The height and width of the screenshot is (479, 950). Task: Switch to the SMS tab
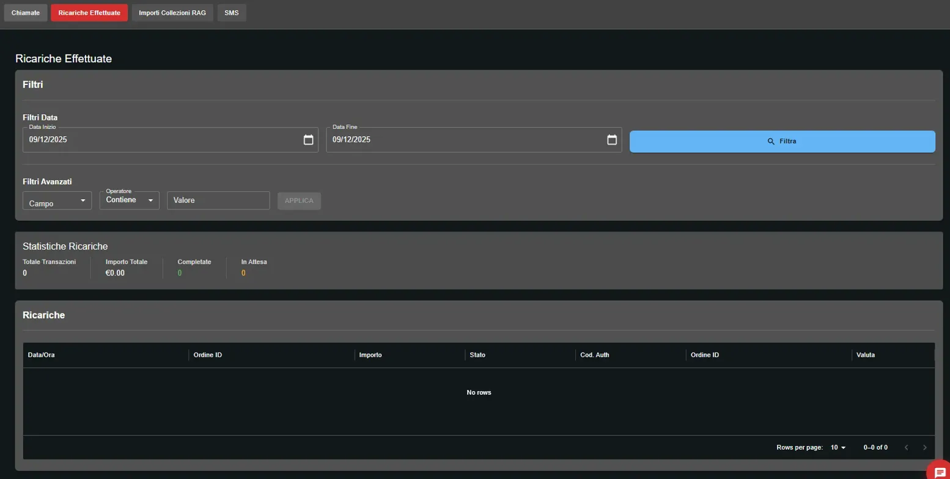[x=232, y=13]
